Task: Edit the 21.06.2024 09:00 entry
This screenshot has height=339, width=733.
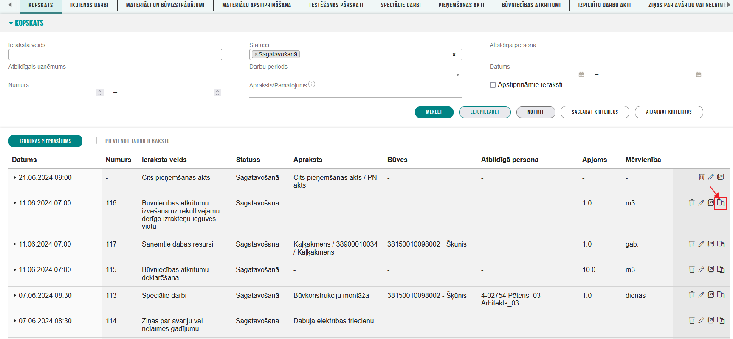Action: [711, 177]
